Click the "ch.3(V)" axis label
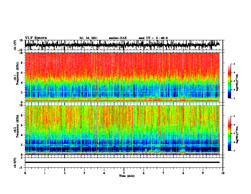The height and width of the screenshot is (194, 251). click(x=15, y=163)
